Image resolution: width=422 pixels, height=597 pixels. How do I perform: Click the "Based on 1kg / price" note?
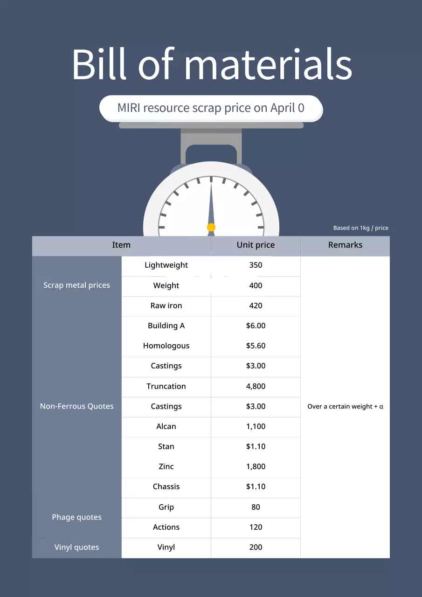coord(360,228)
